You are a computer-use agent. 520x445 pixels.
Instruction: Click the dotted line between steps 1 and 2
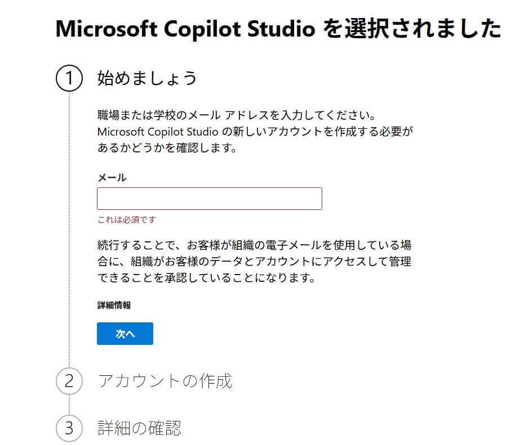pyautogui.click(x=69, y=225)
